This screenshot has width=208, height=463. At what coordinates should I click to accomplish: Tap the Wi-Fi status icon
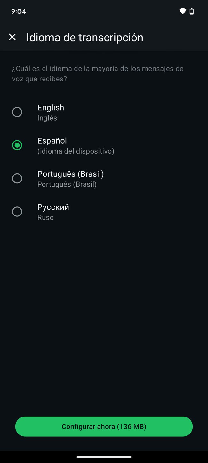(x=182, y=11)
